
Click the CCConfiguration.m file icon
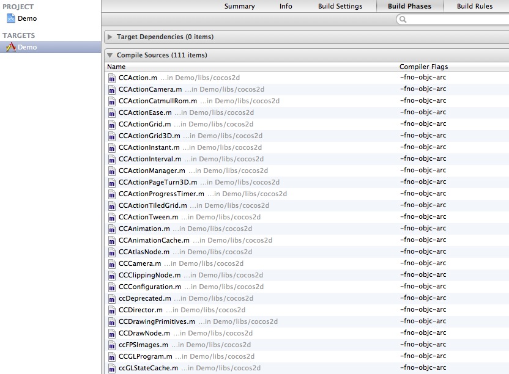pos(112,287)
